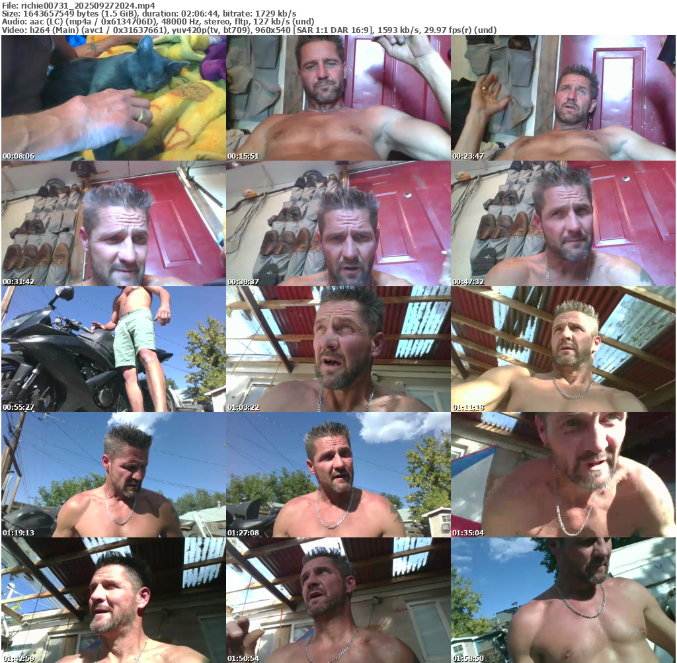Viewport: 677px width, 663px height.
Task: Click the thumbnail labeled 01:42:59
Action: [113, 600]
